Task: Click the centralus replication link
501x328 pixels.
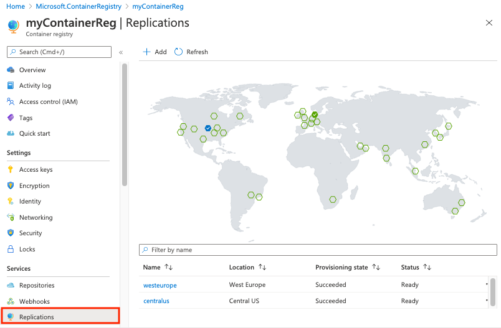Action: click(x=156, y=301)
